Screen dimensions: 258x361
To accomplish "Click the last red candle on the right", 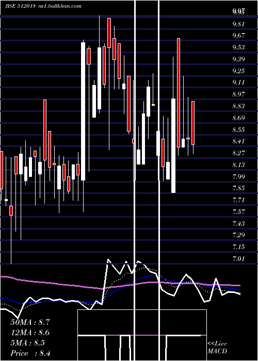I will [193, 123].
